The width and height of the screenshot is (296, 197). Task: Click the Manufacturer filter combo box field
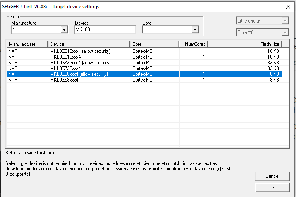[36, 29]
